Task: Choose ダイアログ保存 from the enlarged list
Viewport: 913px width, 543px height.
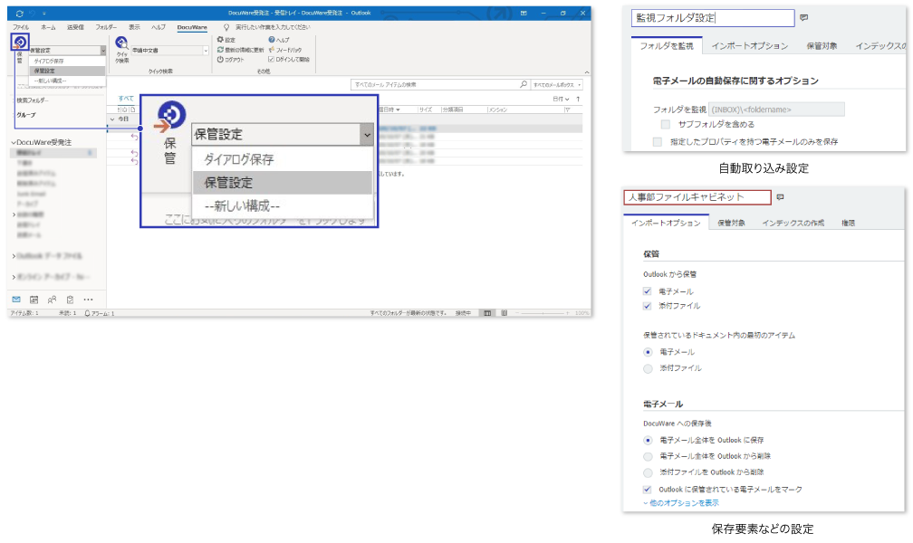Action: point(239,159)
